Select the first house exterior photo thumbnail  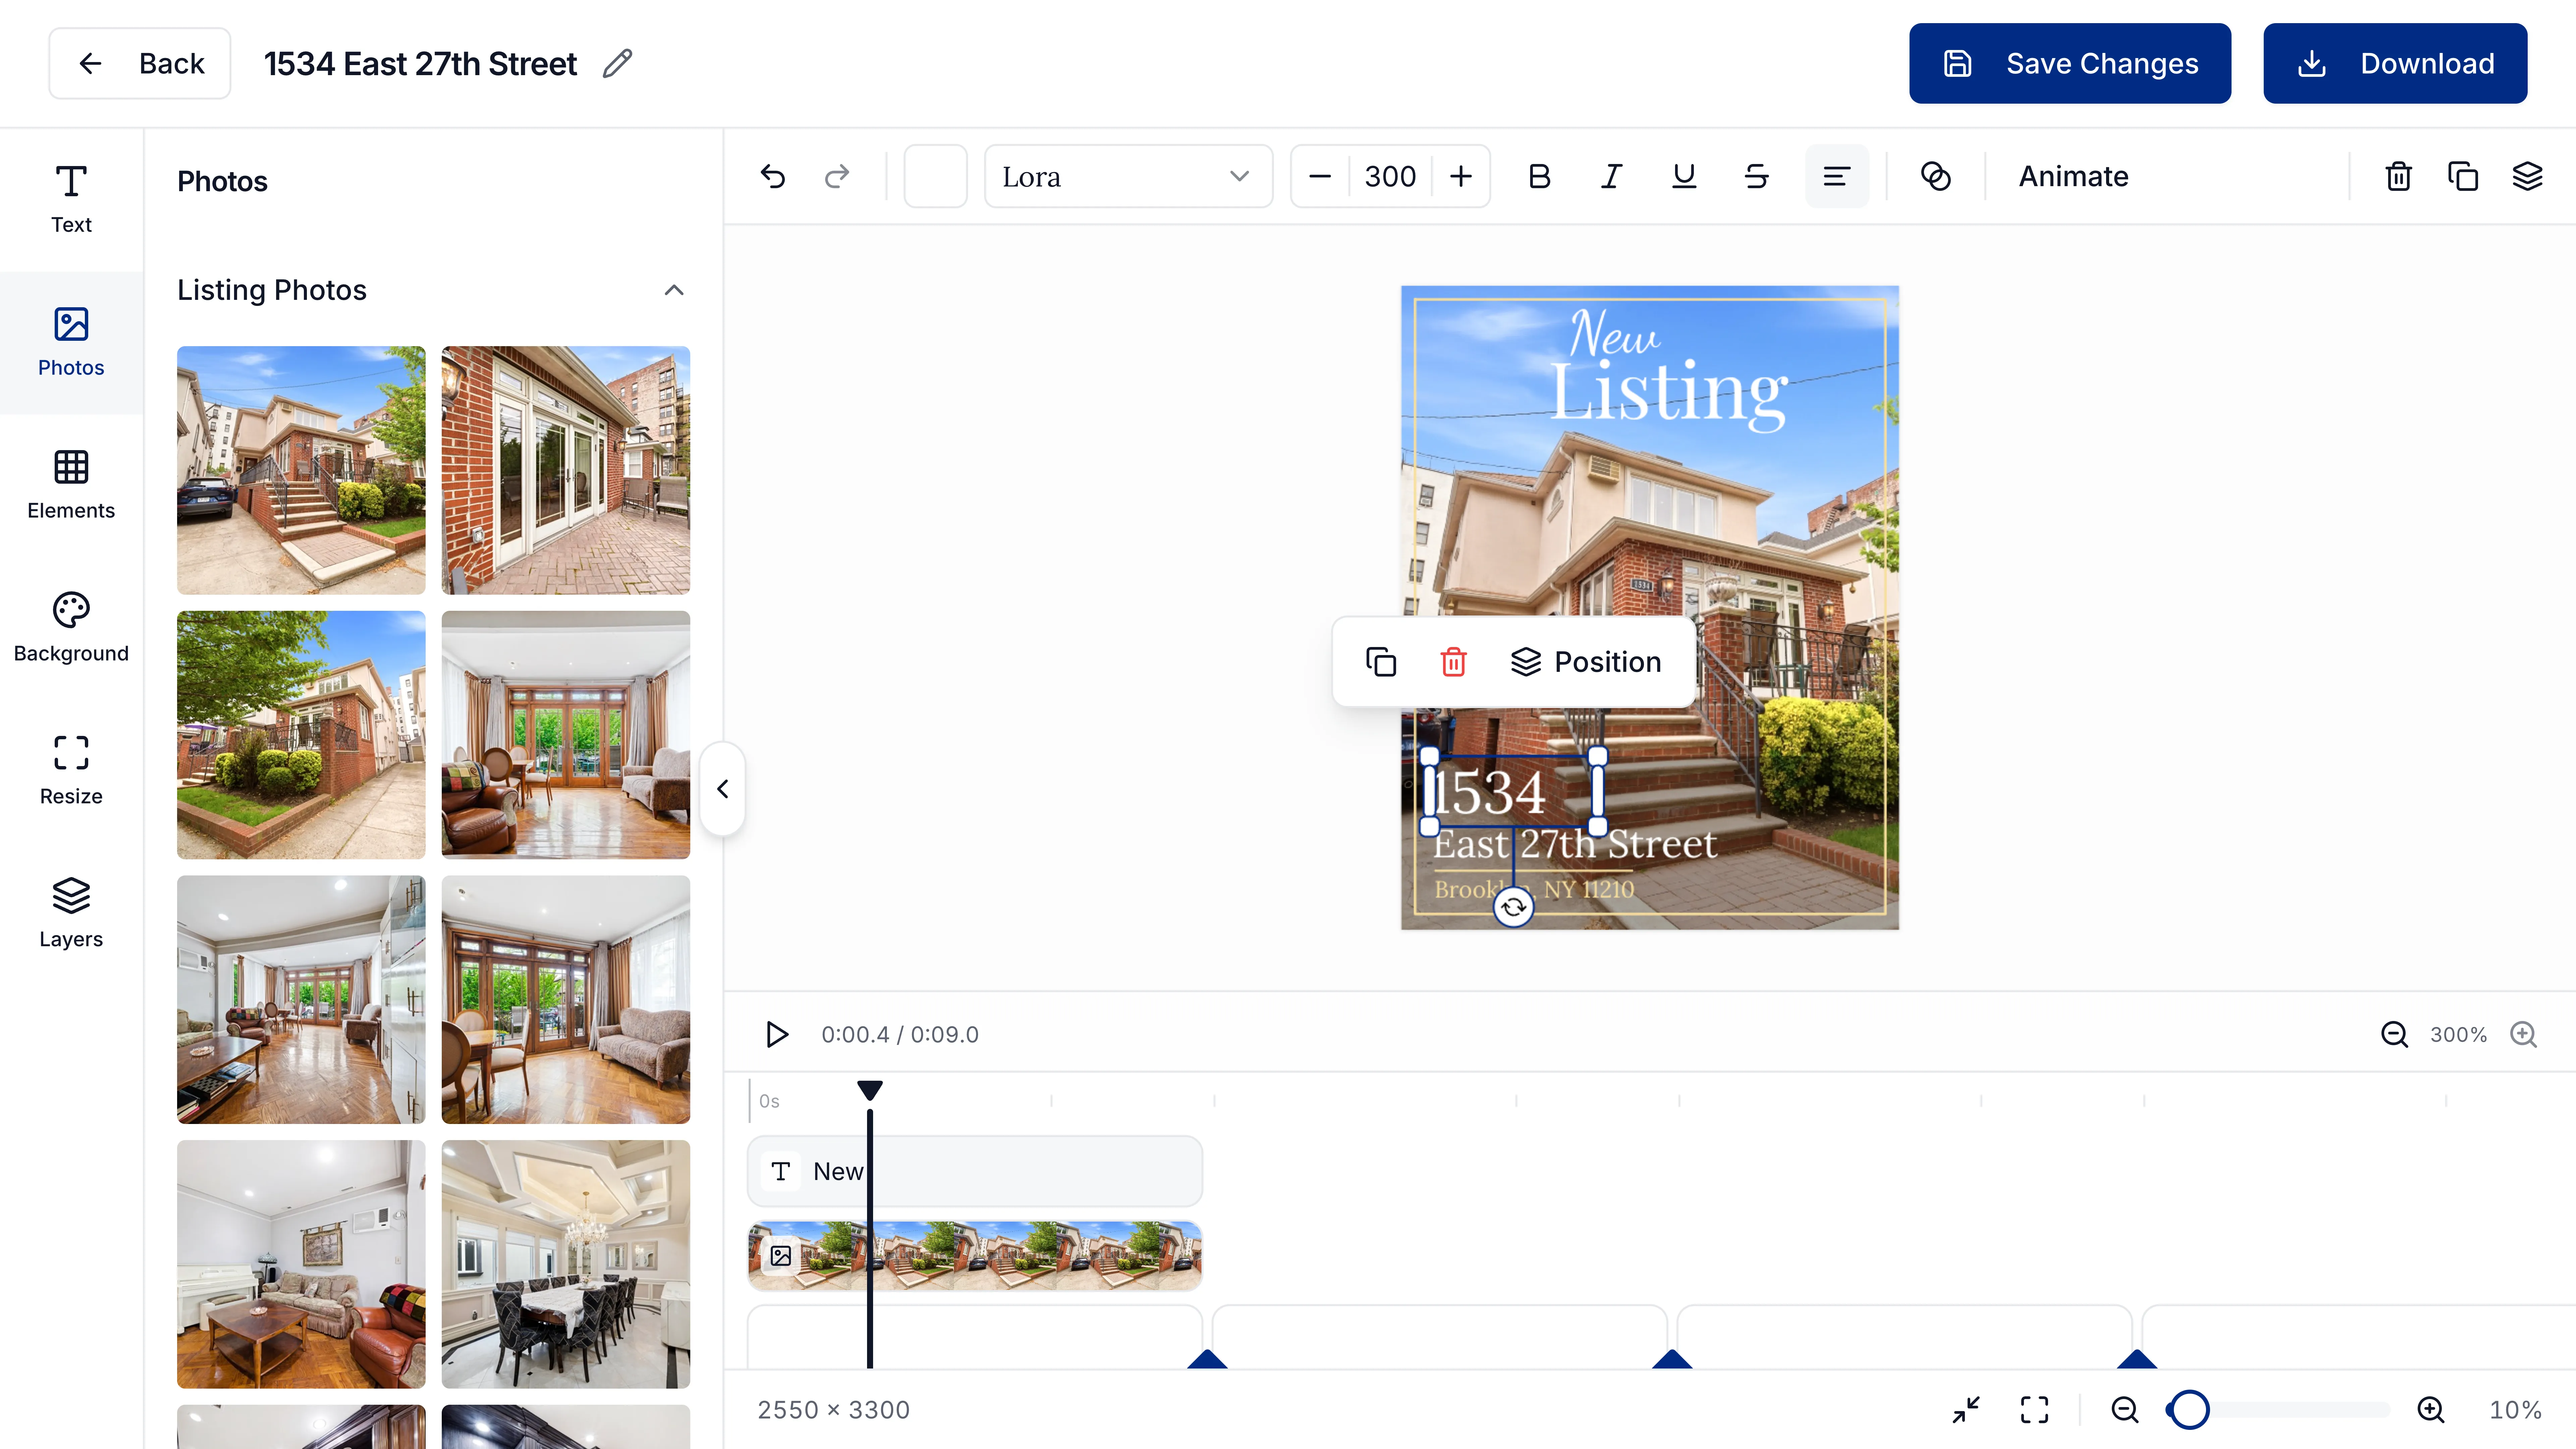point(301,470)
